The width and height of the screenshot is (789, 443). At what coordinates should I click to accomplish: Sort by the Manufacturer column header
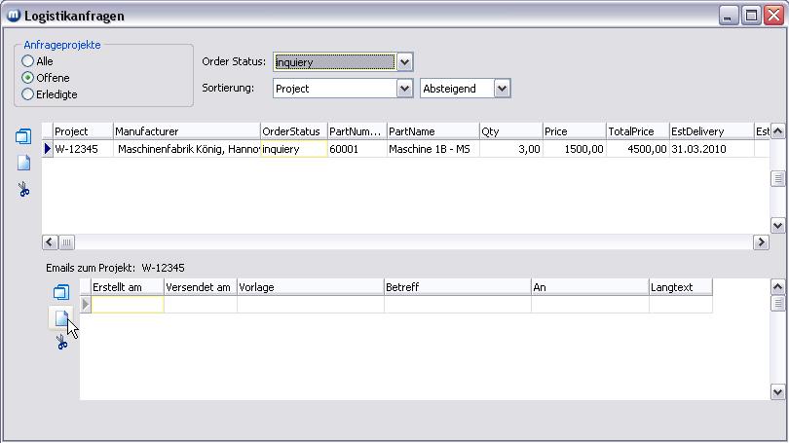point(185,131)
